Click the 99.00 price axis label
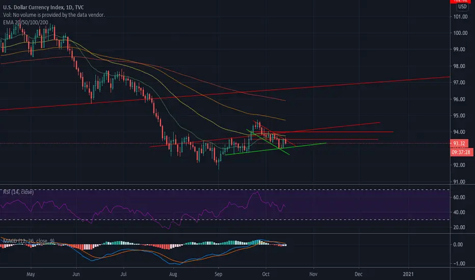This screenshot has width=475, height=280. (x=459, y=49)
